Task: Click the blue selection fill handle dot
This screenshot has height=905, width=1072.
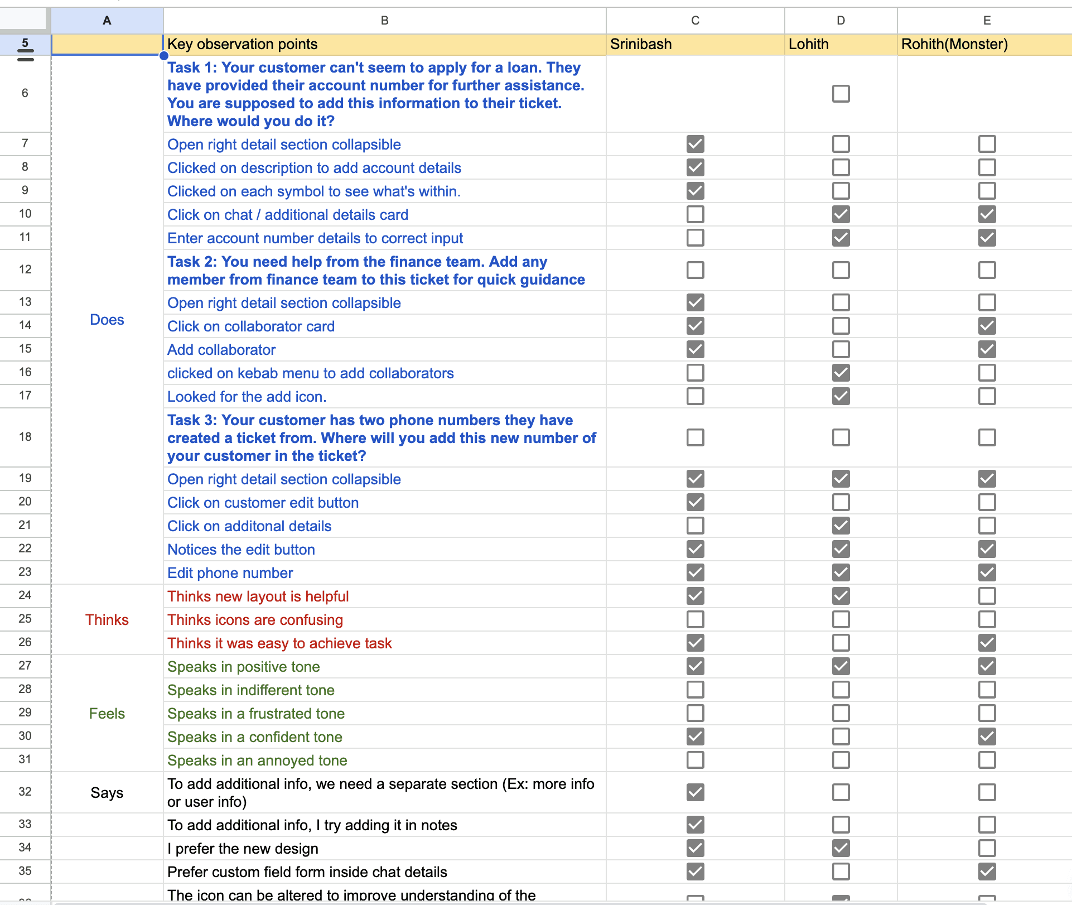Action: [x=163, y=55]
